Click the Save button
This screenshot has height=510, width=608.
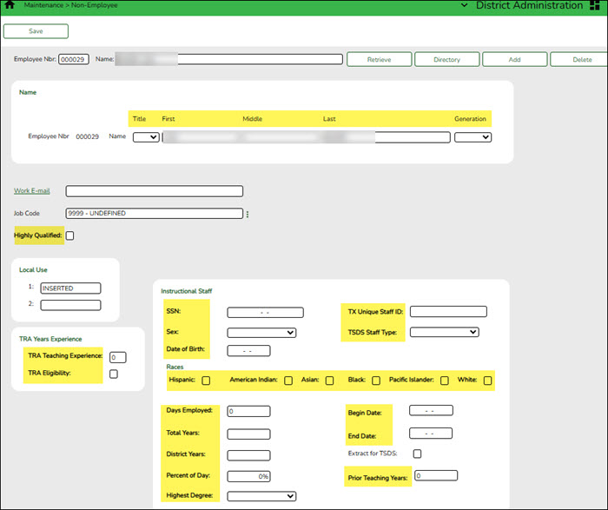tap(36, 31)
